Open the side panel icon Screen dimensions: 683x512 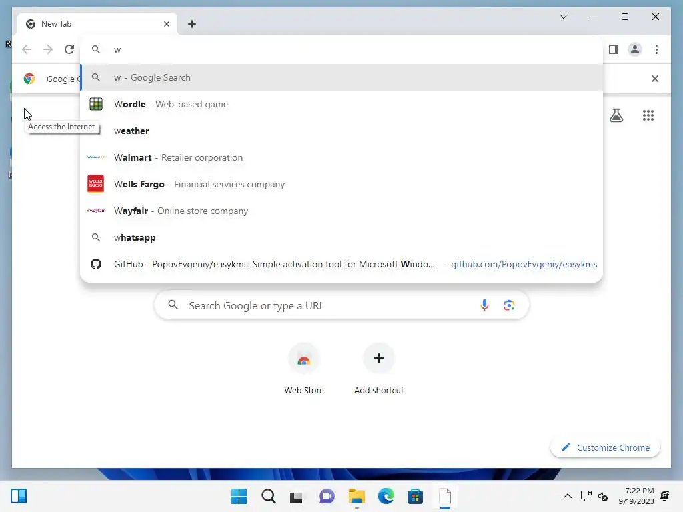pyautogui.click(x=614, y=49)
